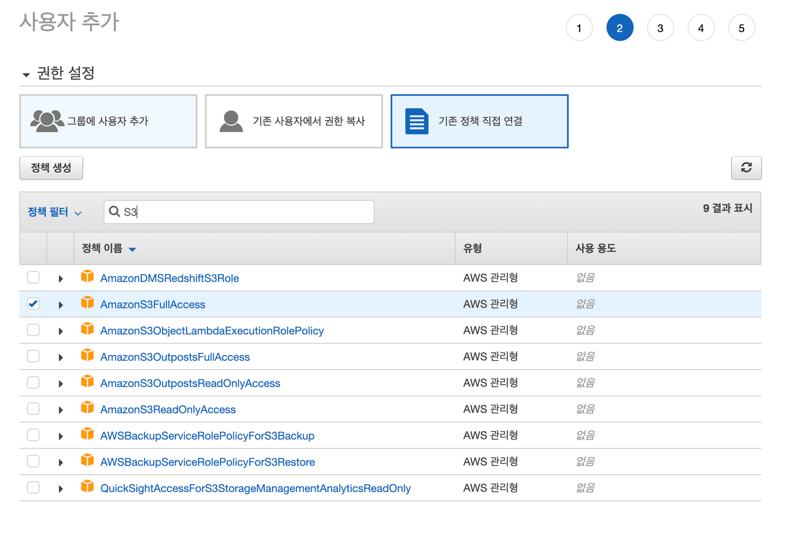Check the AmazonS3ObjectLambdaExecutionRolePolicy checkbox
Viewport: 786px width, 533px height.
33,330
